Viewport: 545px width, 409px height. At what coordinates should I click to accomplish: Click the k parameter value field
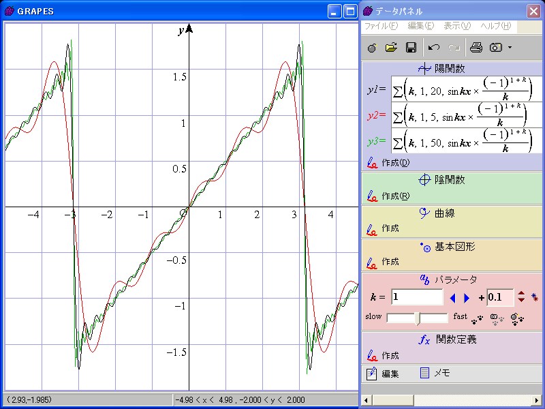(417, 297)
